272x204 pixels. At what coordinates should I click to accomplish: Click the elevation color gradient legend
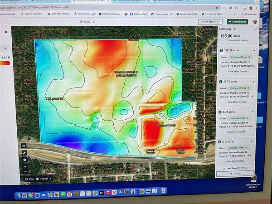point(5,63)
